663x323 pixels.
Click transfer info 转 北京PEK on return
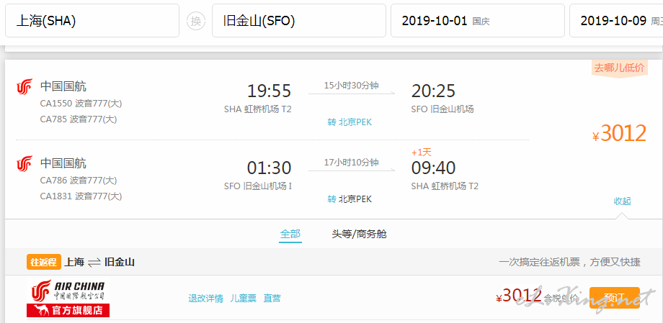(350, 199)
